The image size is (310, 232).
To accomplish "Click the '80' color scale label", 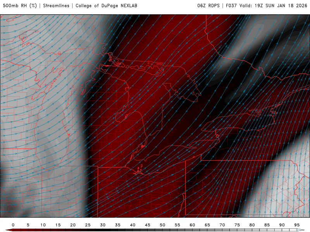I will [252, 225].
